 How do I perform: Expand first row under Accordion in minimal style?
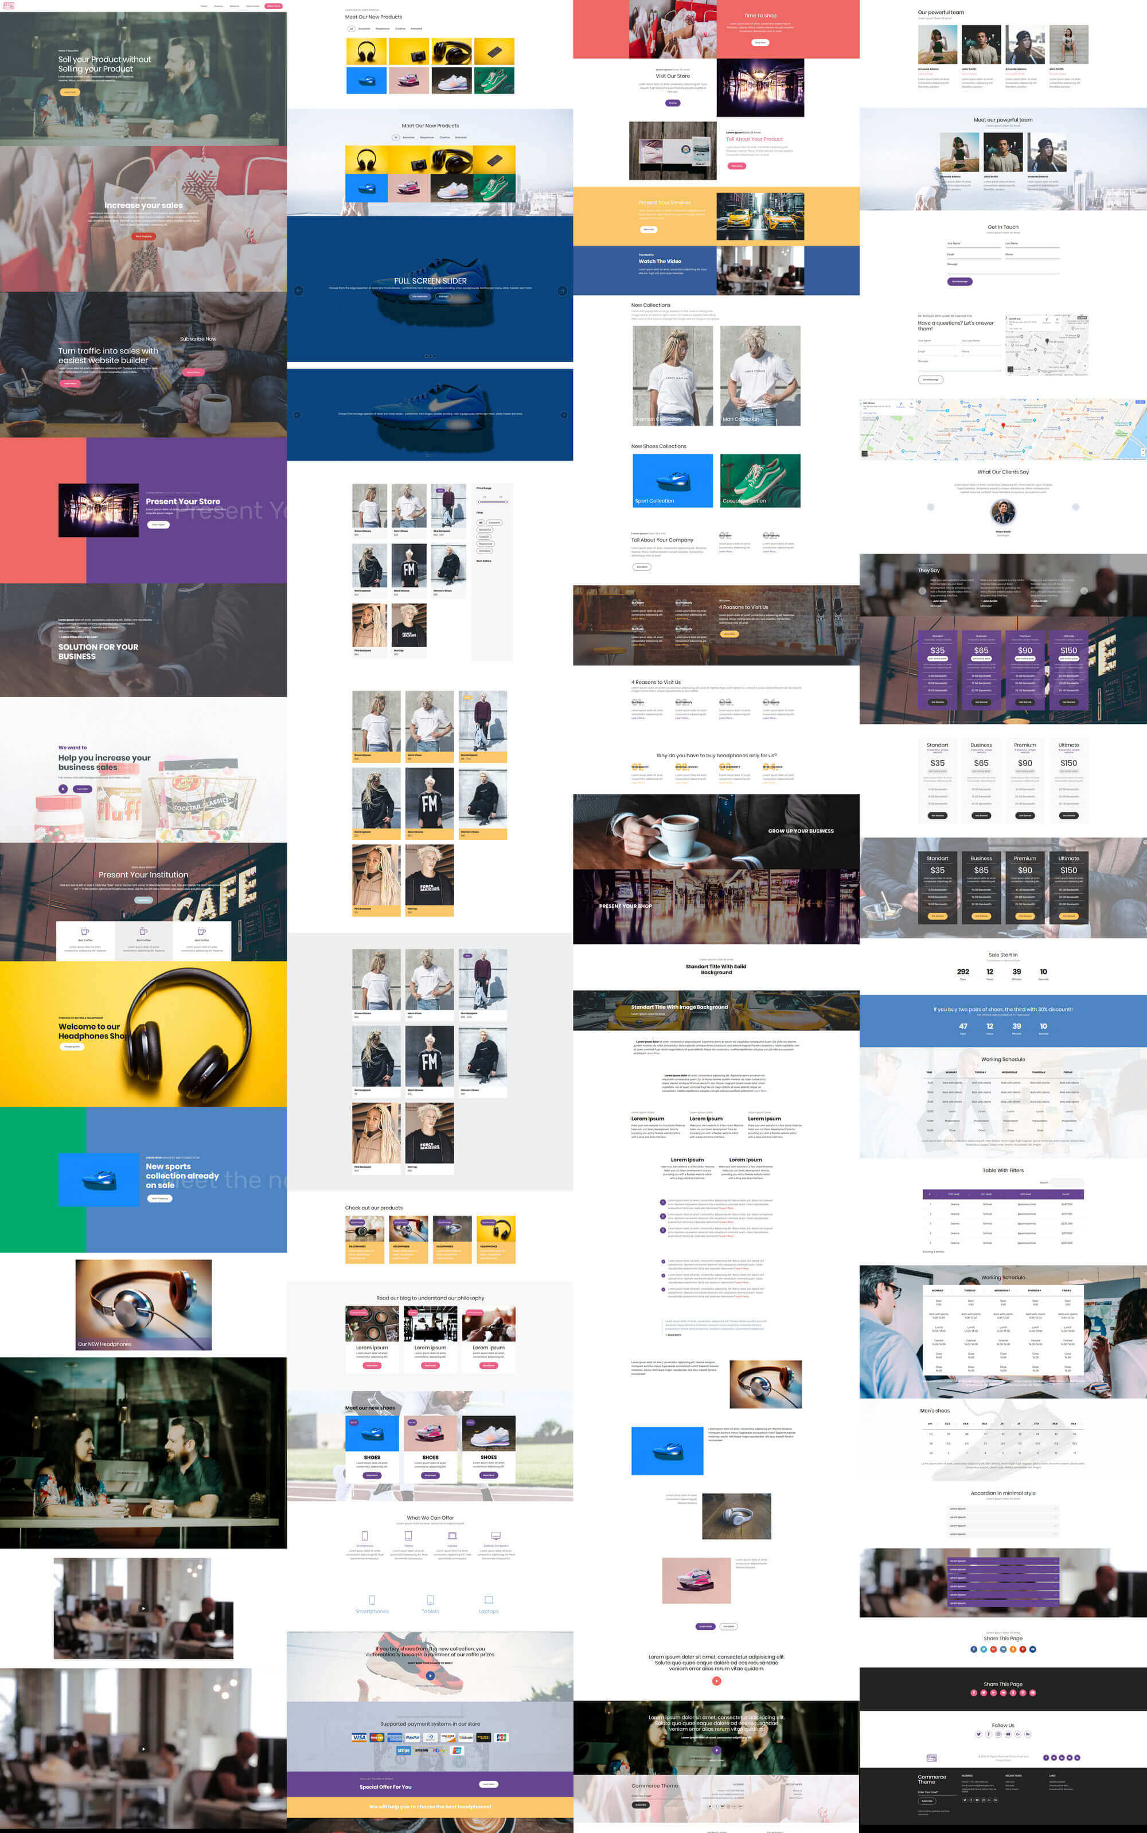[x=1003, y=1508]
